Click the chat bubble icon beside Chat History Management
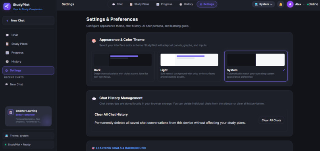 (94, 99)
